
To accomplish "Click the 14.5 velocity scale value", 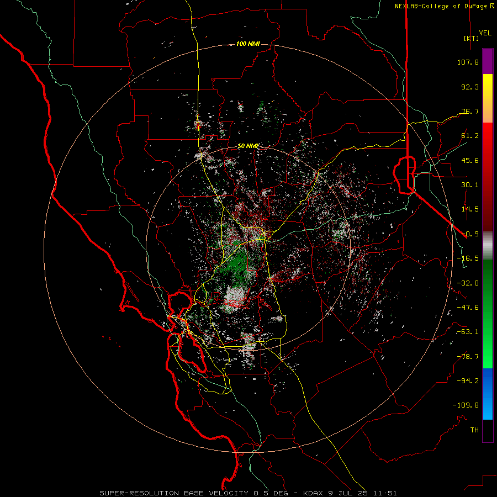I will point(470,209).
